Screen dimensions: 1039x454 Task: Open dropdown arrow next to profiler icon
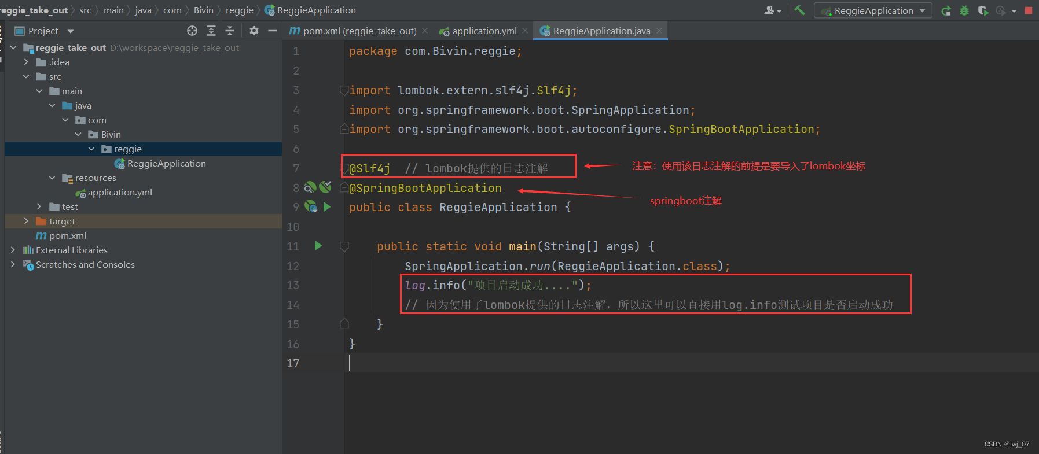[x=1014, y=11]
